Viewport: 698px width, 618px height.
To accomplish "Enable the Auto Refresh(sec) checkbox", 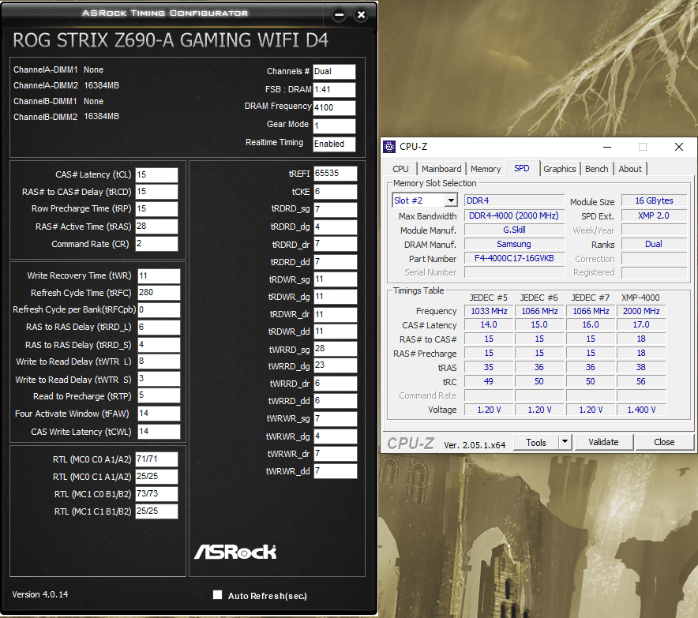I will click(x=217, y=595).
